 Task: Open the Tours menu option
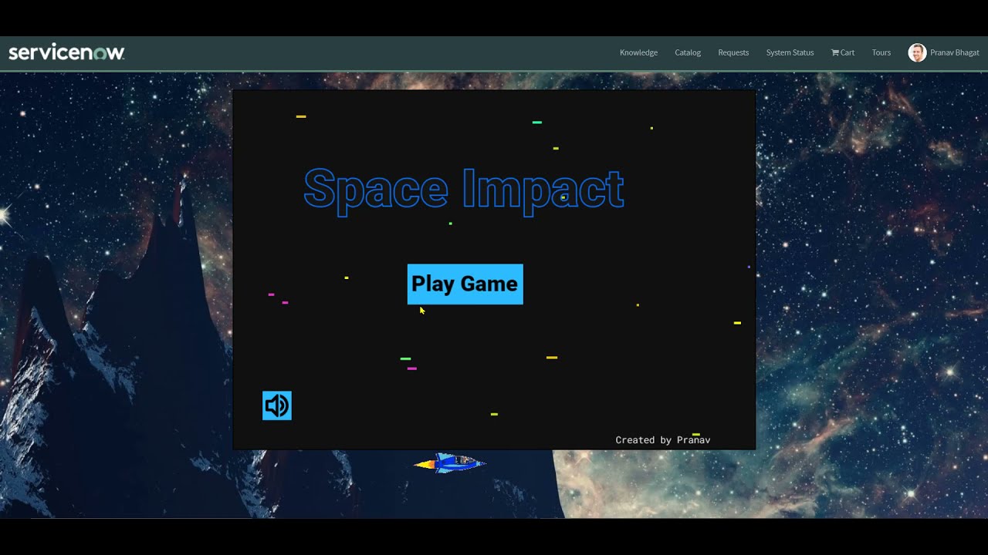pyautogui.click(x=881, y=52)
